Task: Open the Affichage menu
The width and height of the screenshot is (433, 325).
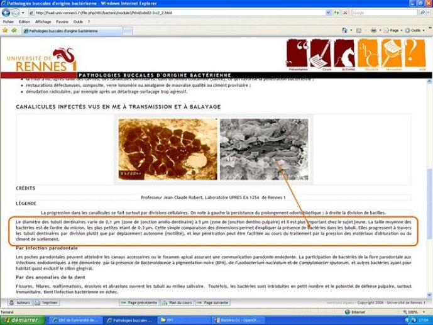Action: point(43,21)
